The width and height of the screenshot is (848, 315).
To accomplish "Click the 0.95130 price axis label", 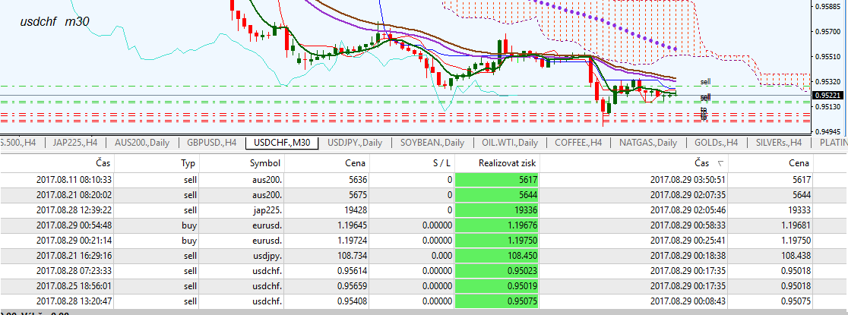I will click(x=827, y=106).
